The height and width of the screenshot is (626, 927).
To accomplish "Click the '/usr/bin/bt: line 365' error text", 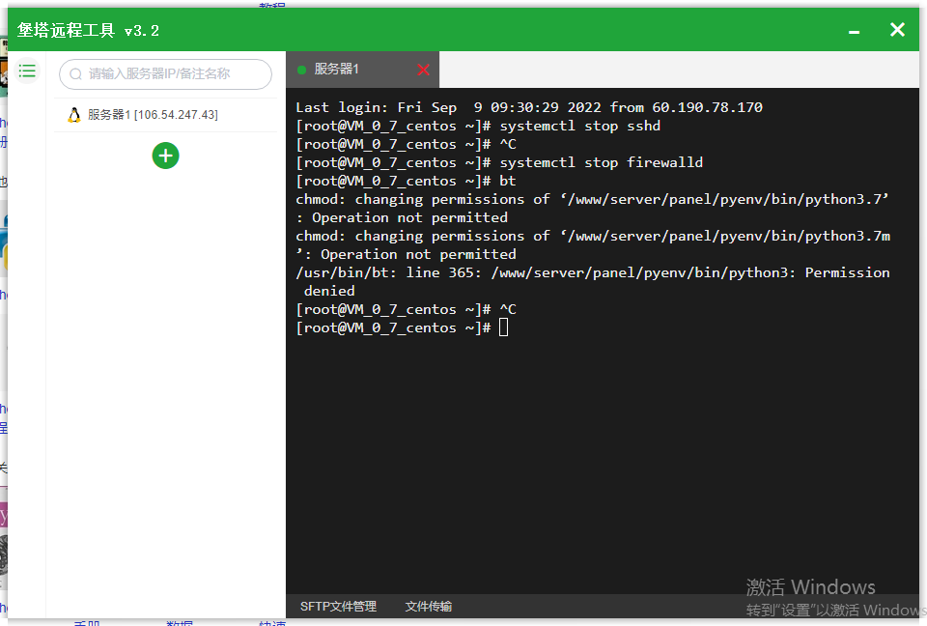I will click(592, 282).
